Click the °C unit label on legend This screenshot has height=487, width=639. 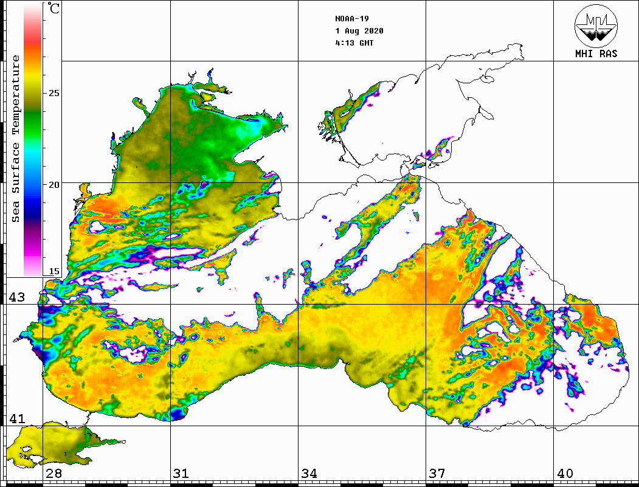(x=54, y=8)
